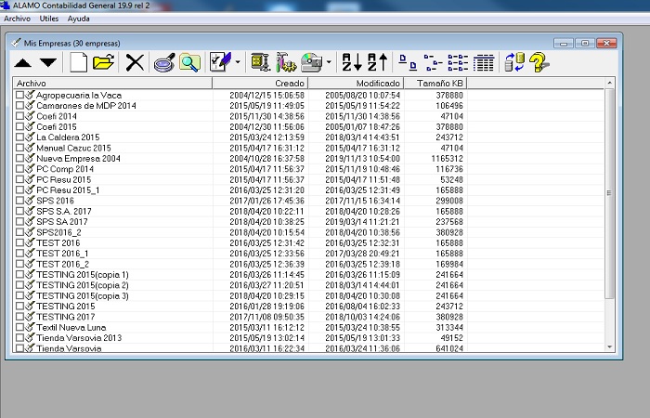The image size is (650, 418).
Task: Enable the Nueva Empresa 2004 checkbox
Action: [19, 158]
